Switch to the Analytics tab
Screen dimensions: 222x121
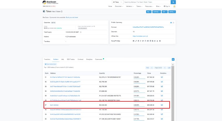point(89,59)
